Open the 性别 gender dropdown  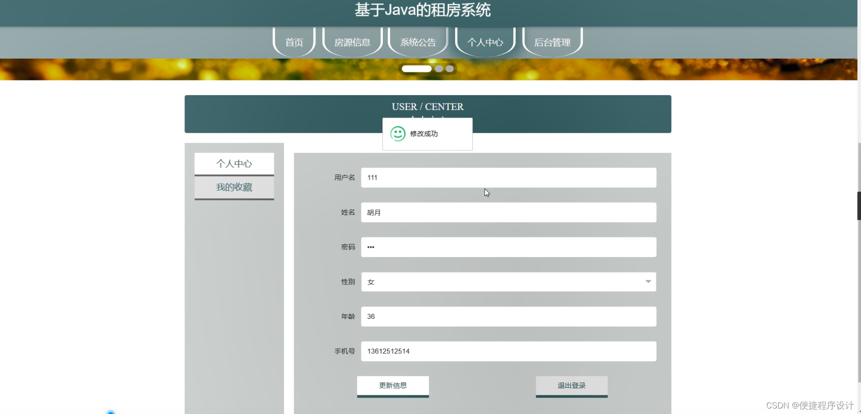(508, 282)
